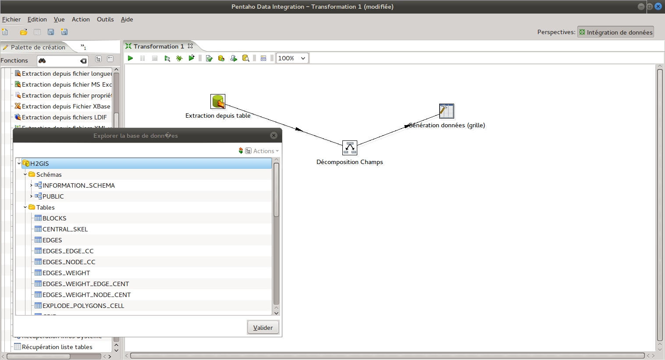Select Récupération liste tables step
Image resolution: width=665 pixels, height=360 pixels.
(x=53, y=347)
